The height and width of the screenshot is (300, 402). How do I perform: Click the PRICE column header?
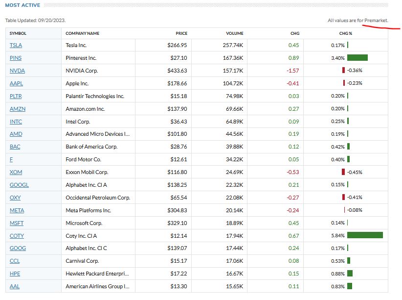click(181, 33)
